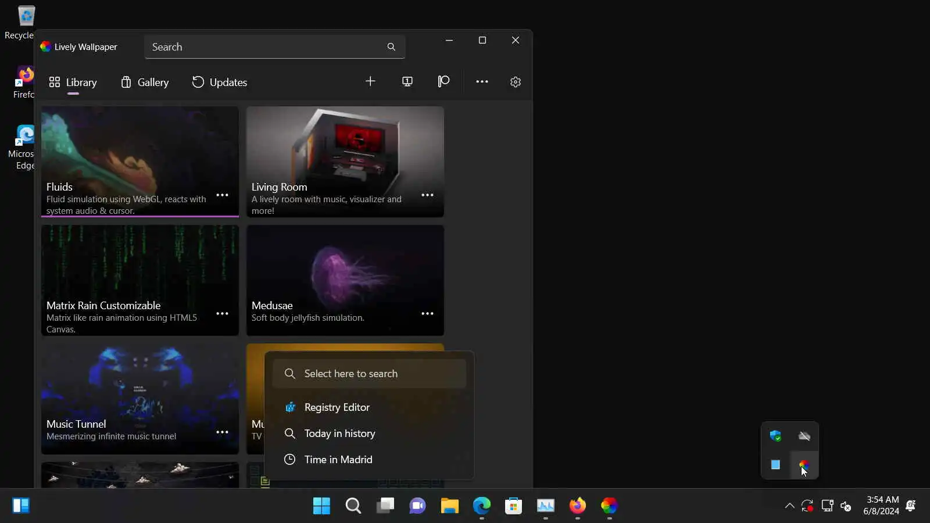
Task: Click the Lively Wallpaper logo in the title bar
Action: [x=45, y=46]
